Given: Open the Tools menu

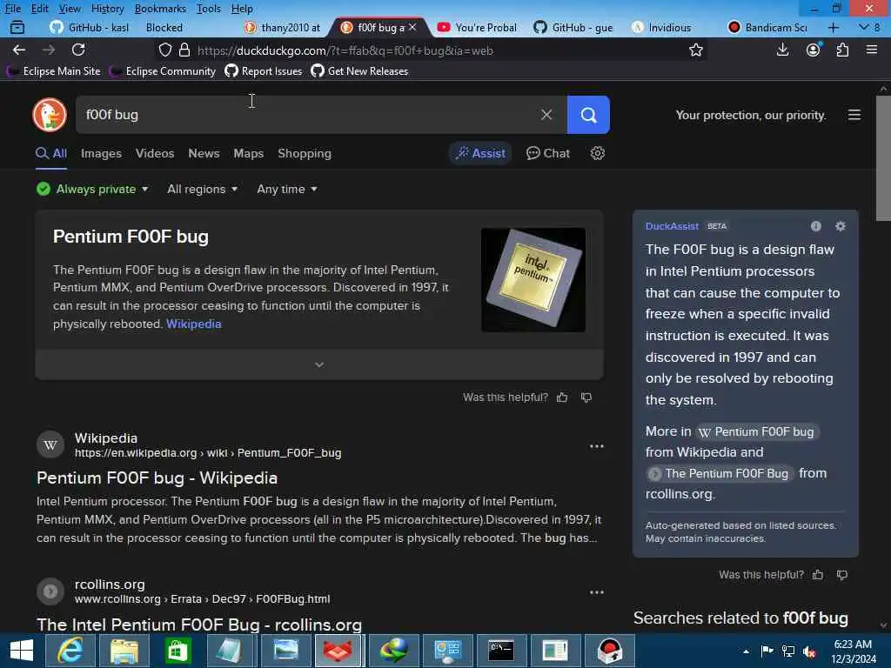Looking at the screenshot, I should (x=208, y=9).
